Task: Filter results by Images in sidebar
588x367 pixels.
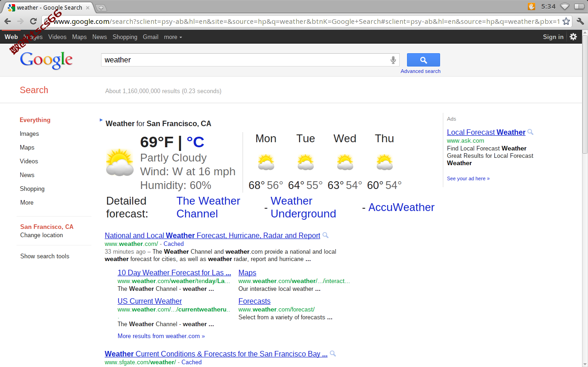Action: 29,133
